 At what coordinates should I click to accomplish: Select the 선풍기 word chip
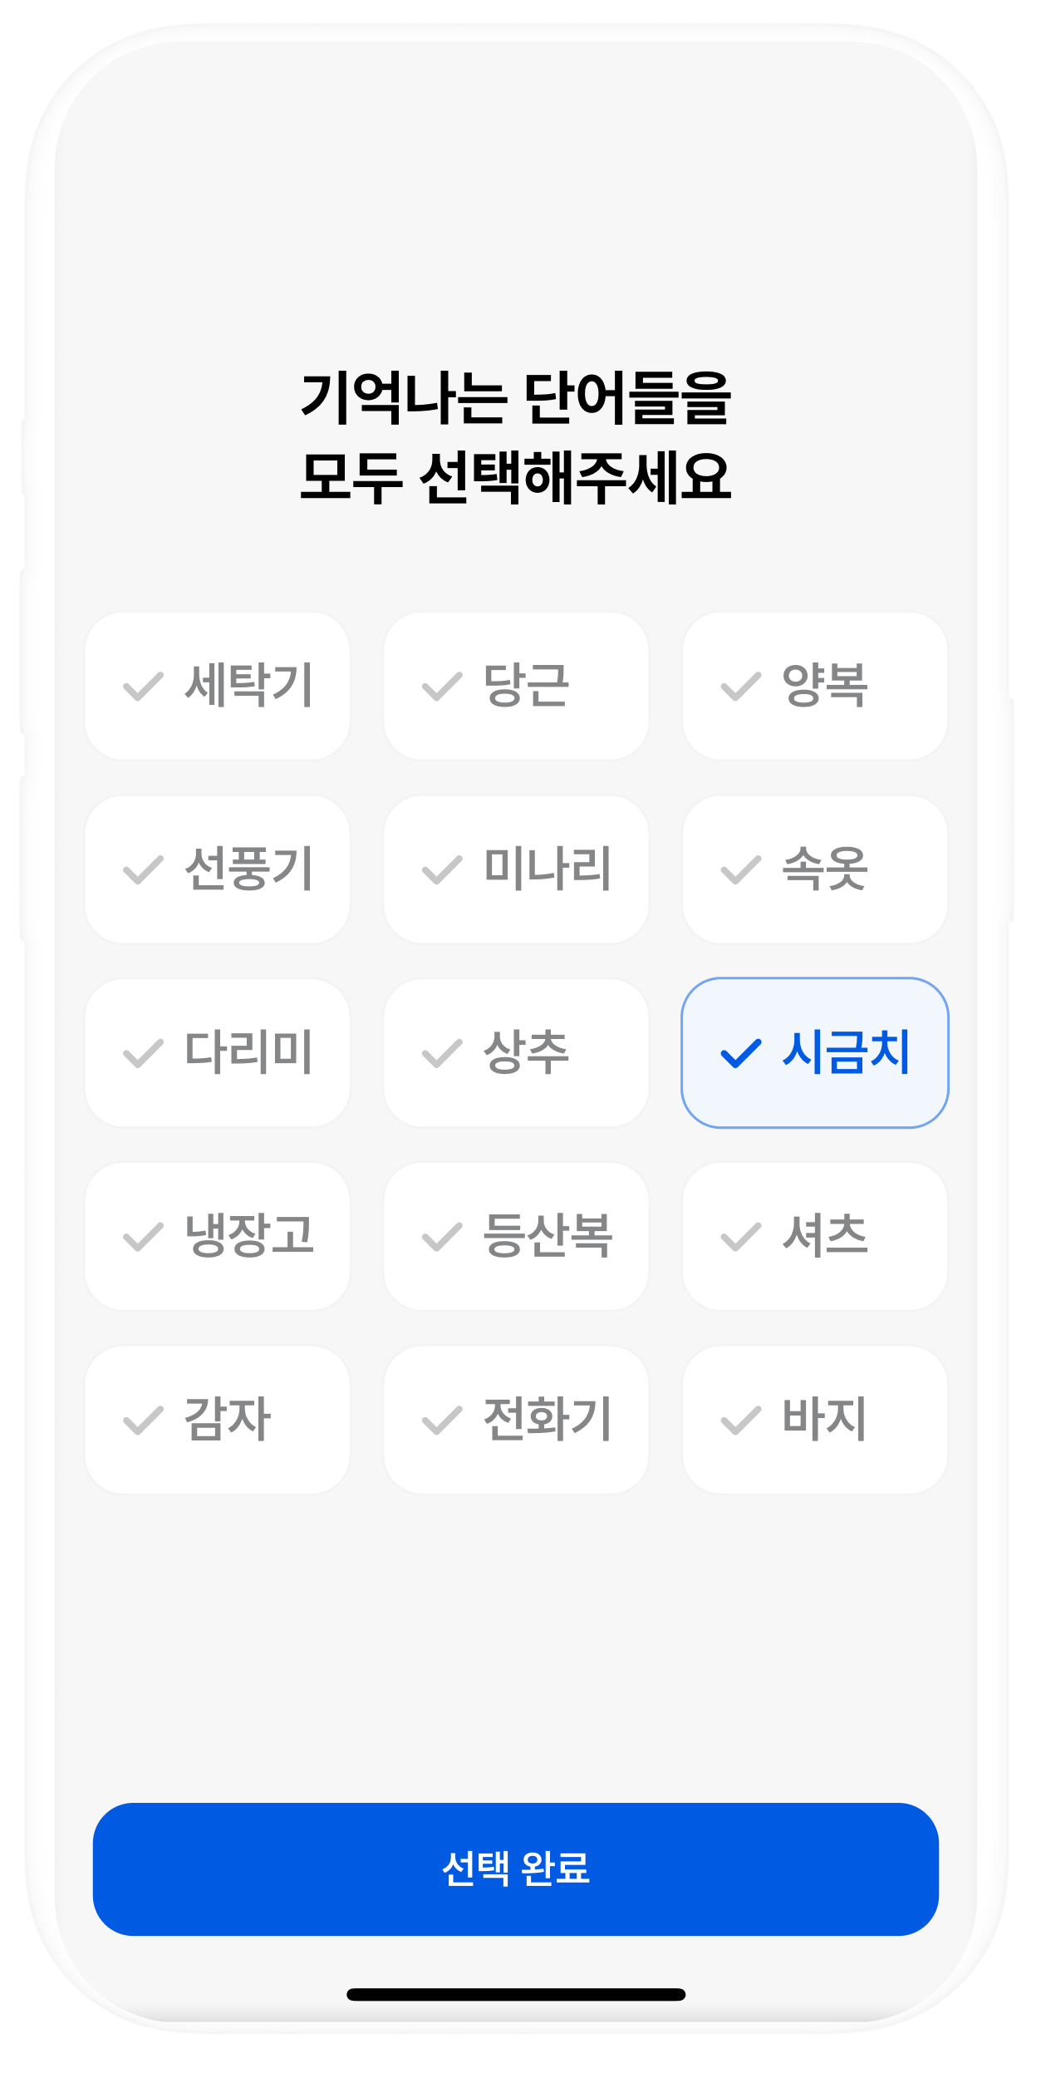pos(217,869)
